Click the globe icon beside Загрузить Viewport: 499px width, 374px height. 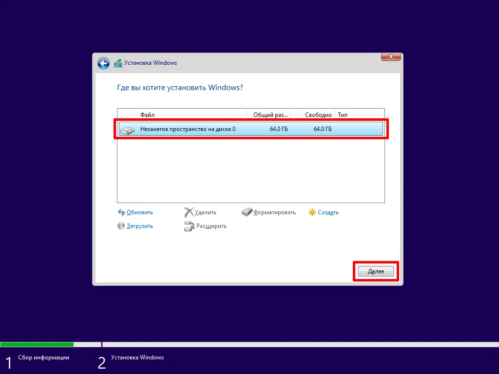click(121, 226)
